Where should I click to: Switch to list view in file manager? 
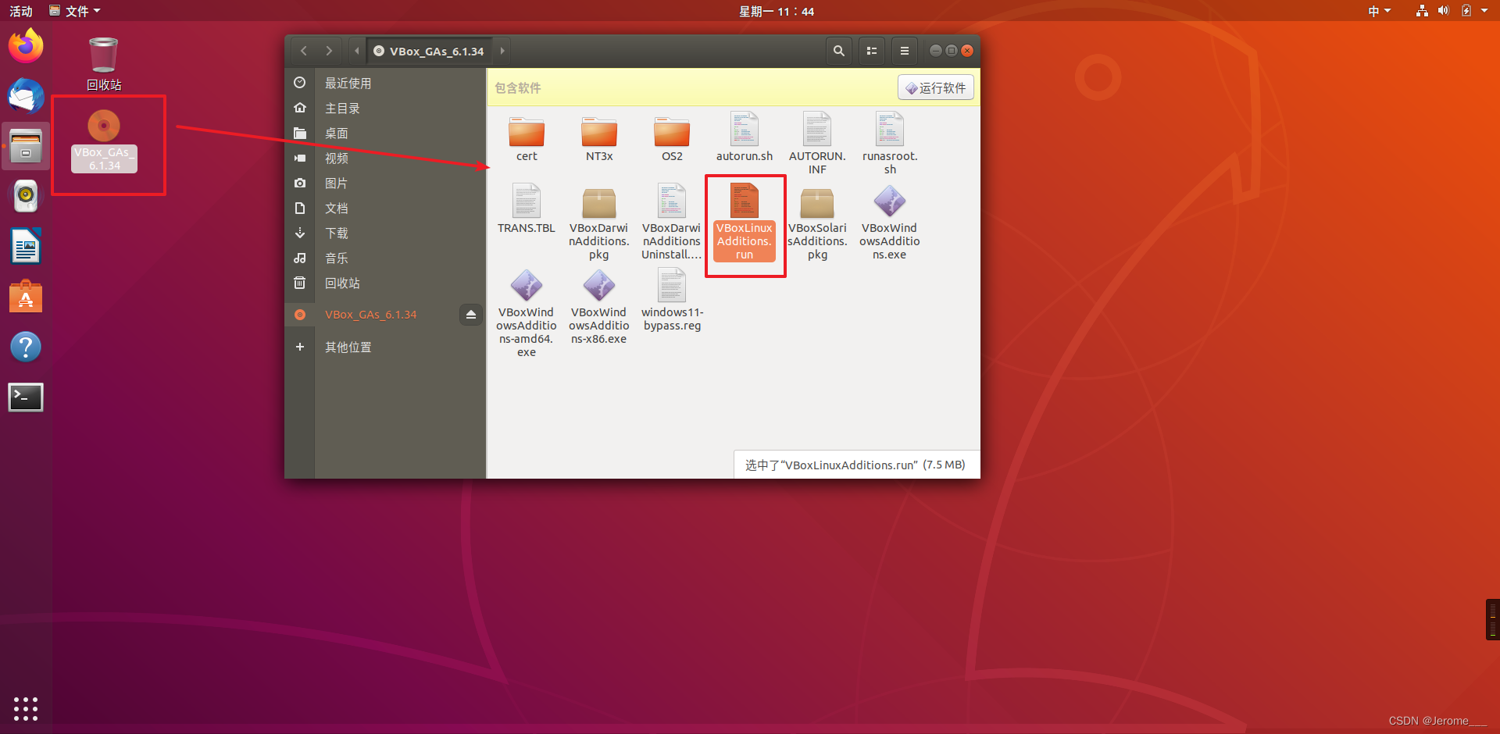(x=871, y=50)
